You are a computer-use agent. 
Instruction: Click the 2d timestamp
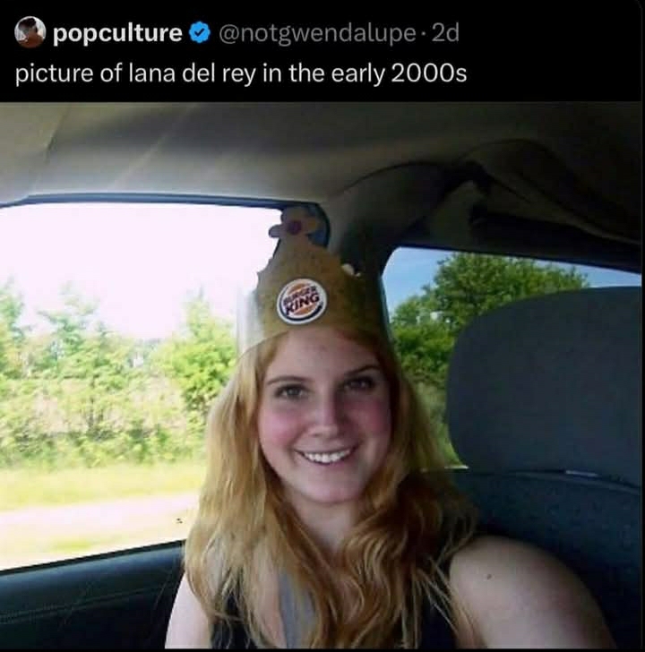click(x=445, y=32)
